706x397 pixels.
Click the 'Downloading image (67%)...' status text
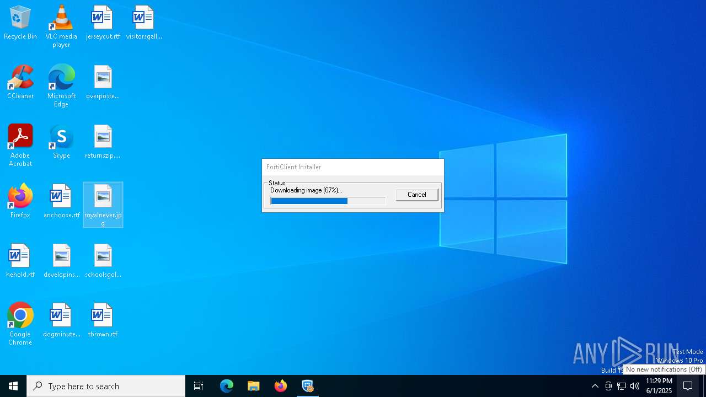coord(306,190)
